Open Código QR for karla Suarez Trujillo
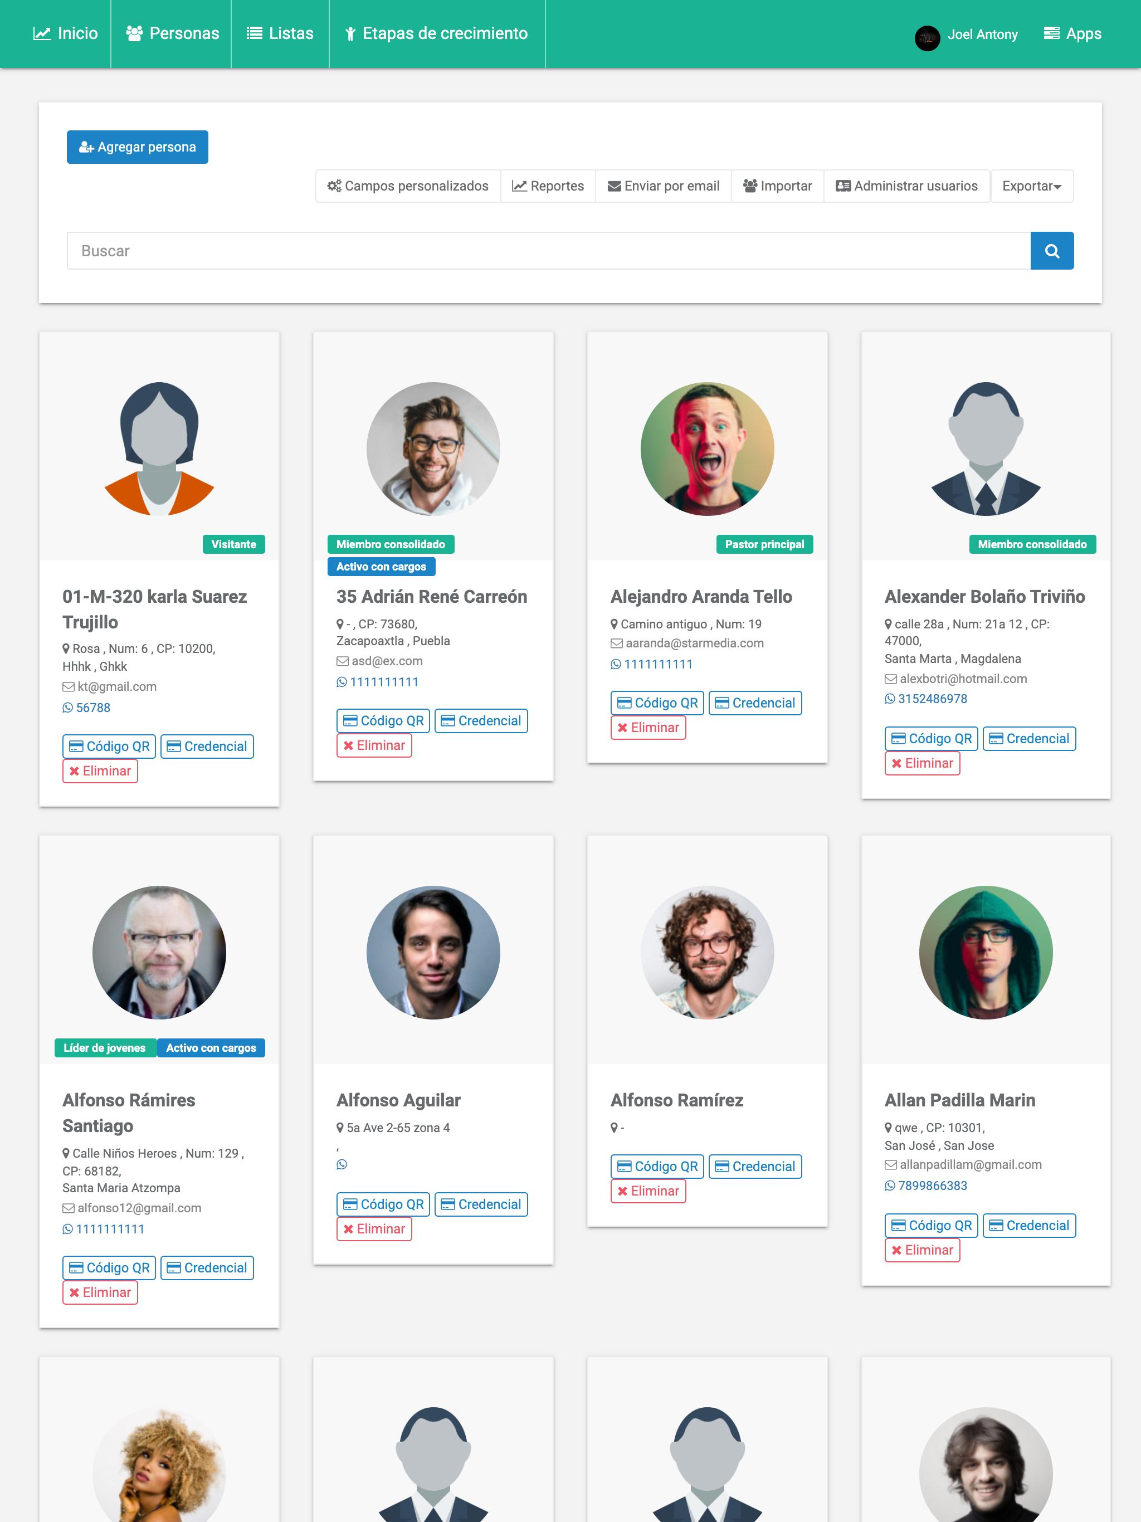Image resolution: width=1141 pixels, height=1522 pixels. [109, 747]
